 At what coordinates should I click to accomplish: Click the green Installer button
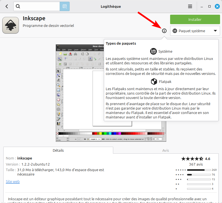195,19
